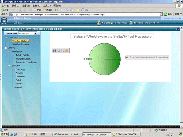
Task: Open WorkItem Details report
Action: coord(23,59)
